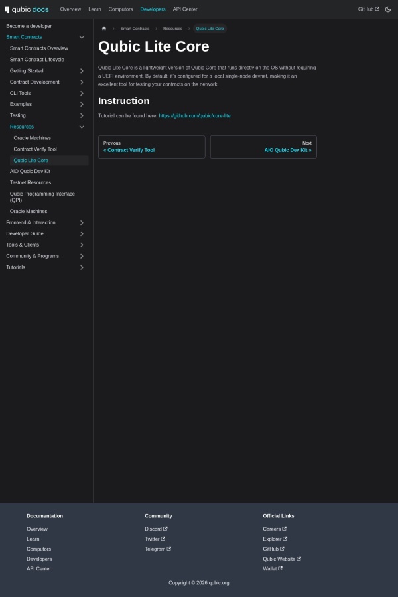Open footer Computors link
The image size is (398, 597).
tap(39, 549)
